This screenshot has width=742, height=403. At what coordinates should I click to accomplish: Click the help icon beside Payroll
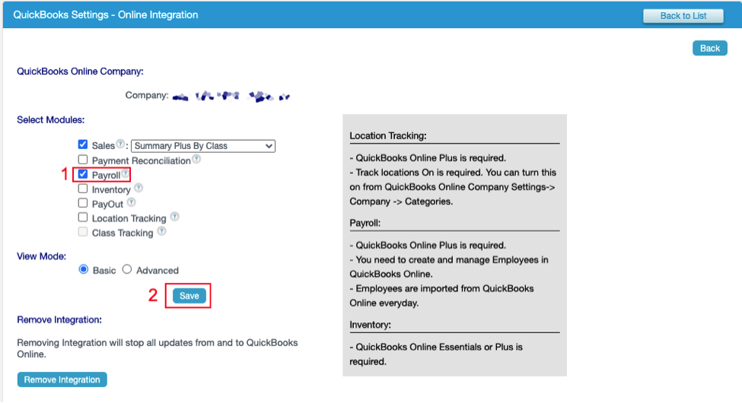pyautogui.click(x=125, y=174)
